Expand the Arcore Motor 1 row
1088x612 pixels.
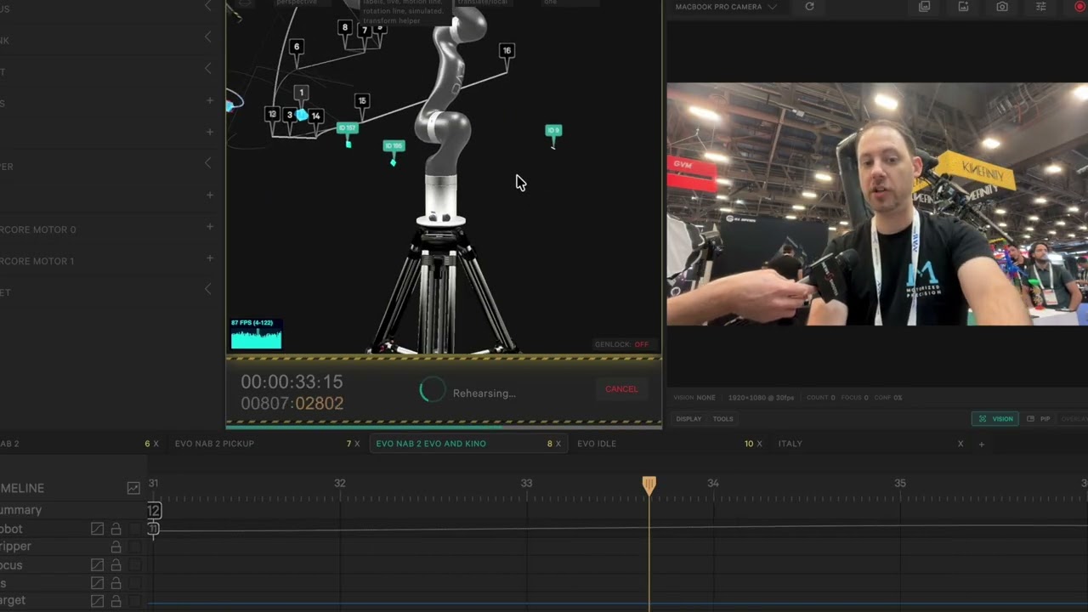pyautogui.click(x=209, y=258)
